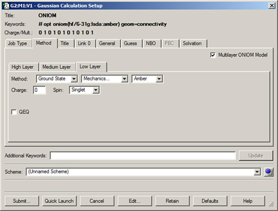Switch to the Medium Layer tab

click(x=57, y=67)
